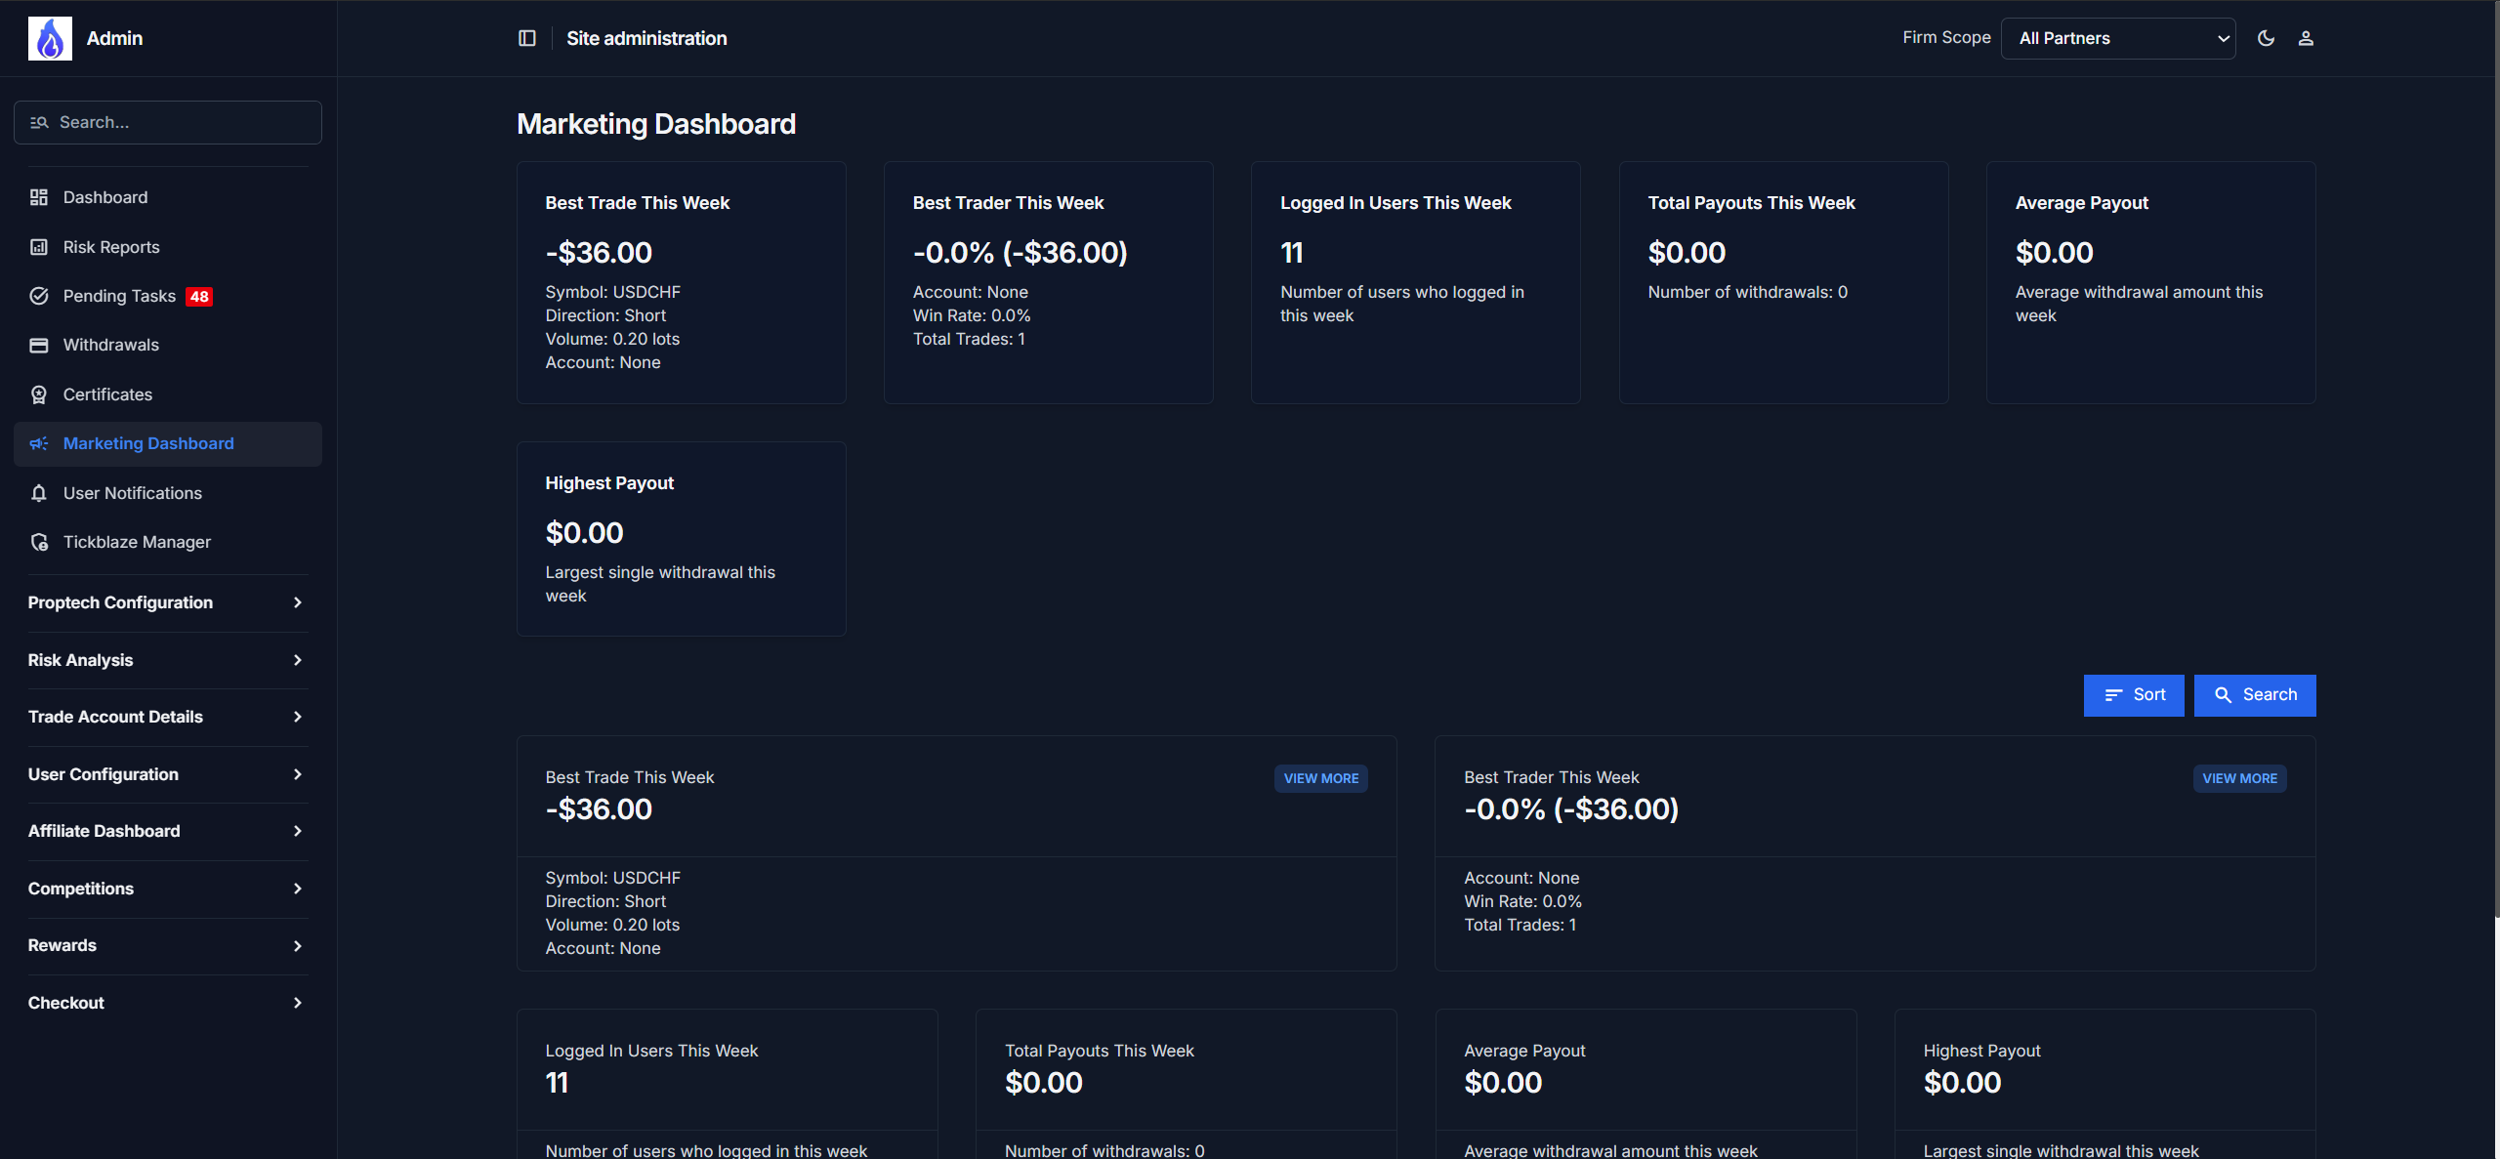
Task: Click the flame logo icon next to Admin
Action: pyautogui.click(x=50, y=38)
